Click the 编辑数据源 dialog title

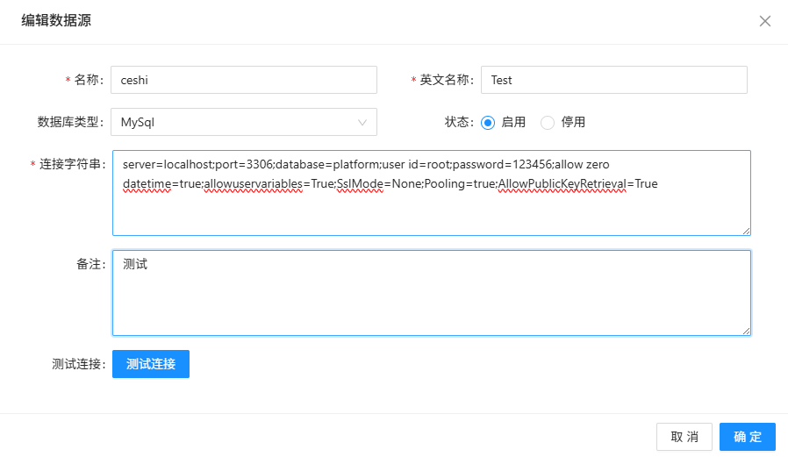point(56,20)
